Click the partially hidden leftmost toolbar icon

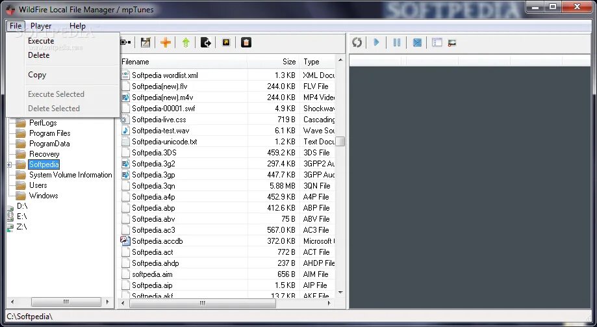click(125, 42)
